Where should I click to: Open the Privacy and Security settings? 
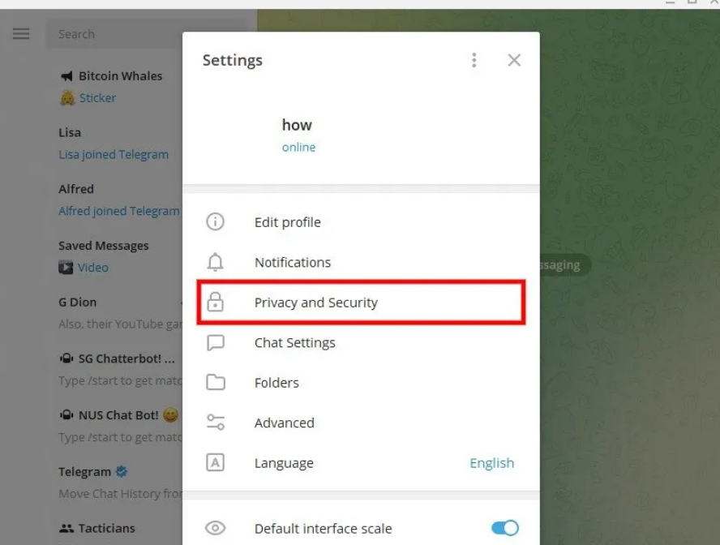pos(361,303)
